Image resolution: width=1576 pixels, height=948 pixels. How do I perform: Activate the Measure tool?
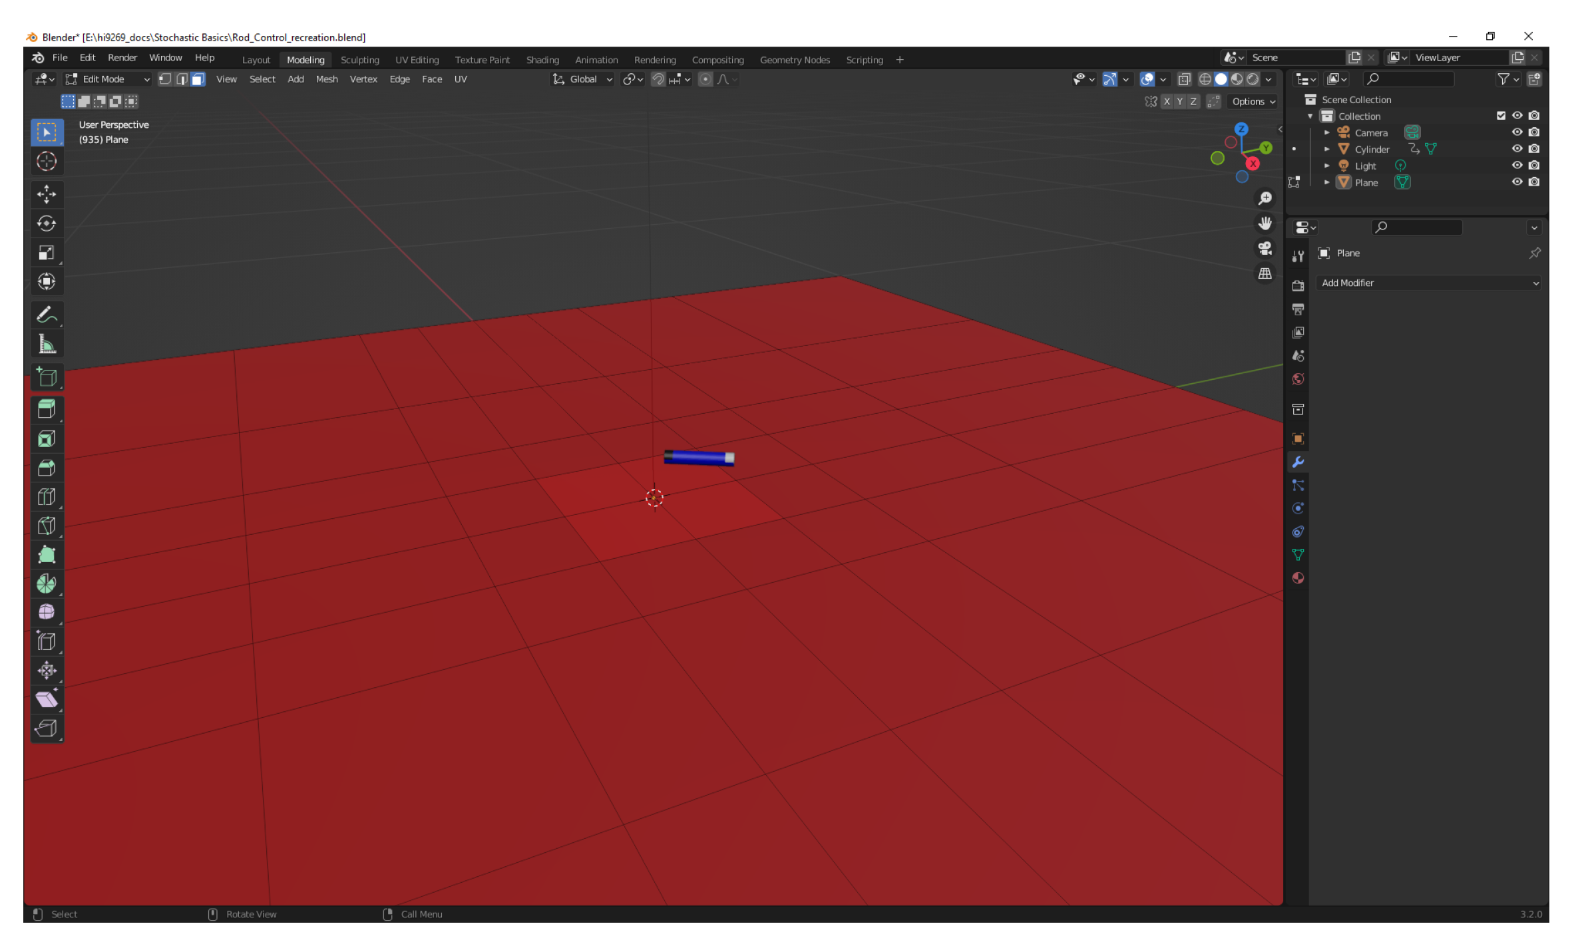47,344
